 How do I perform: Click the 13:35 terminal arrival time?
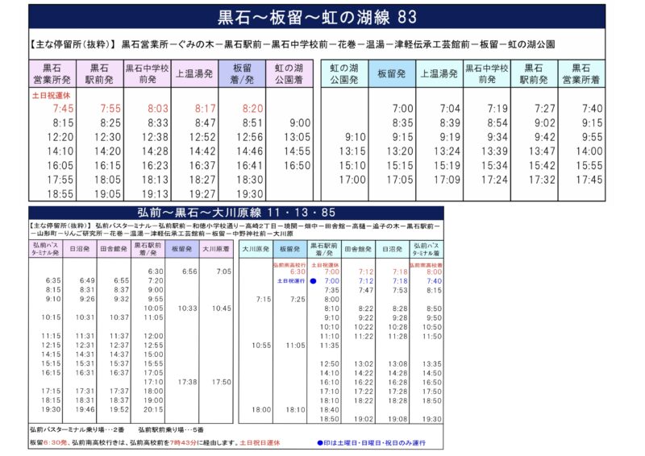(432, 364)
